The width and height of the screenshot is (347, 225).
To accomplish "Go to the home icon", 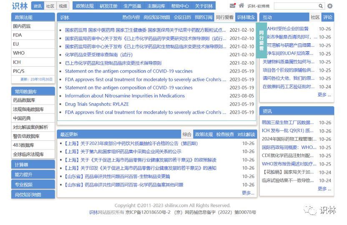I will tap(241, 5).
